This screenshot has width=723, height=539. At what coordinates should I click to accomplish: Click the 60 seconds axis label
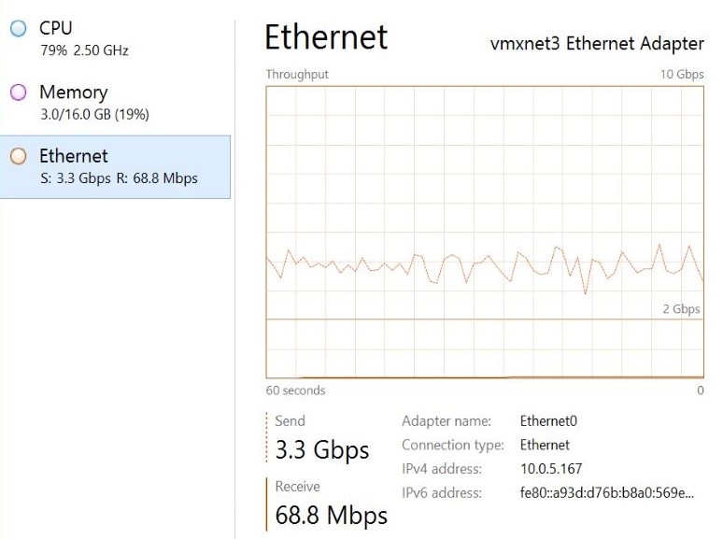[x=295, y=390]
